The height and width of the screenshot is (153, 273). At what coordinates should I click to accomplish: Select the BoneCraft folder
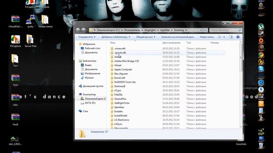tap(167, 78)
